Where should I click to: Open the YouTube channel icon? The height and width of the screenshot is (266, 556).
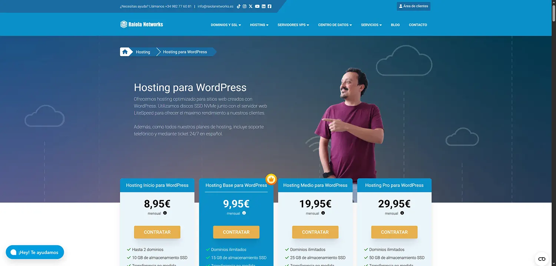click(257, 6)
